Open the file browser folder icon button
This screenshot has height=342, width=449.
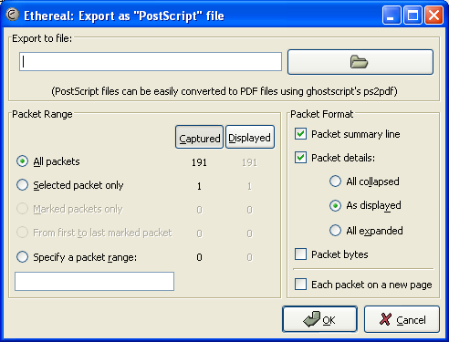[360, 62]
